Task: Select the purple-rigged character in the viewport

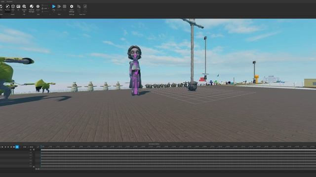Action: [x=135, y=70]
